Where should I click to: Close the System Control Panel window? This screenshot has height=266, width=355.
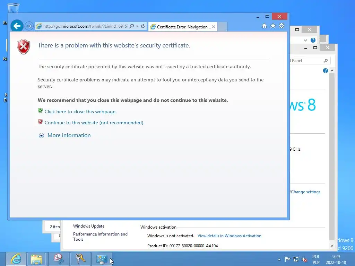coord(328,47)
